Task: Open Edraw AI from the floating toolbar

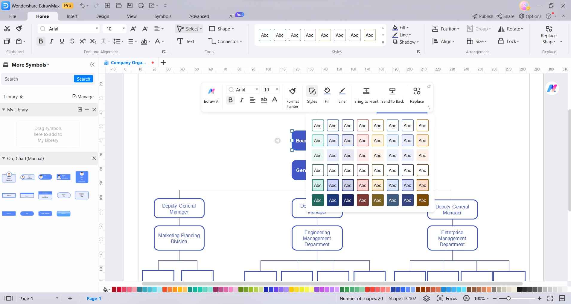Action: [211, 96]
